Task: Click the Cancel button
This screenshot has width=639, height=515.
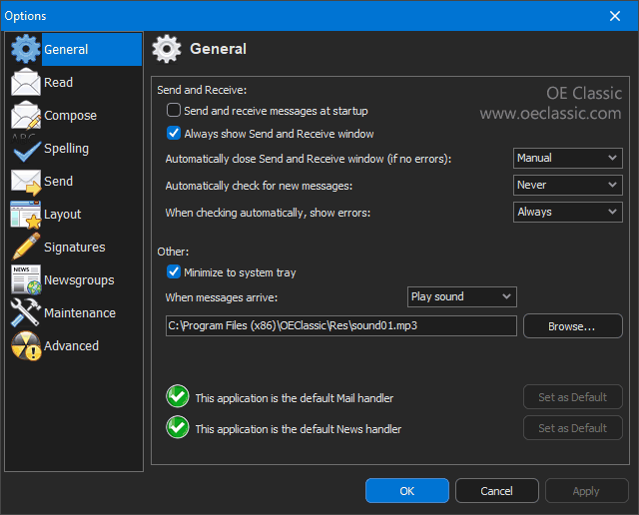Action: pos(497,491)
